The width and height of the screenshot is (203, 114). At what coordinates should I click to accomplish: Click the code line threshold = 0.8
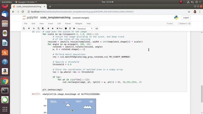point(62,64)
